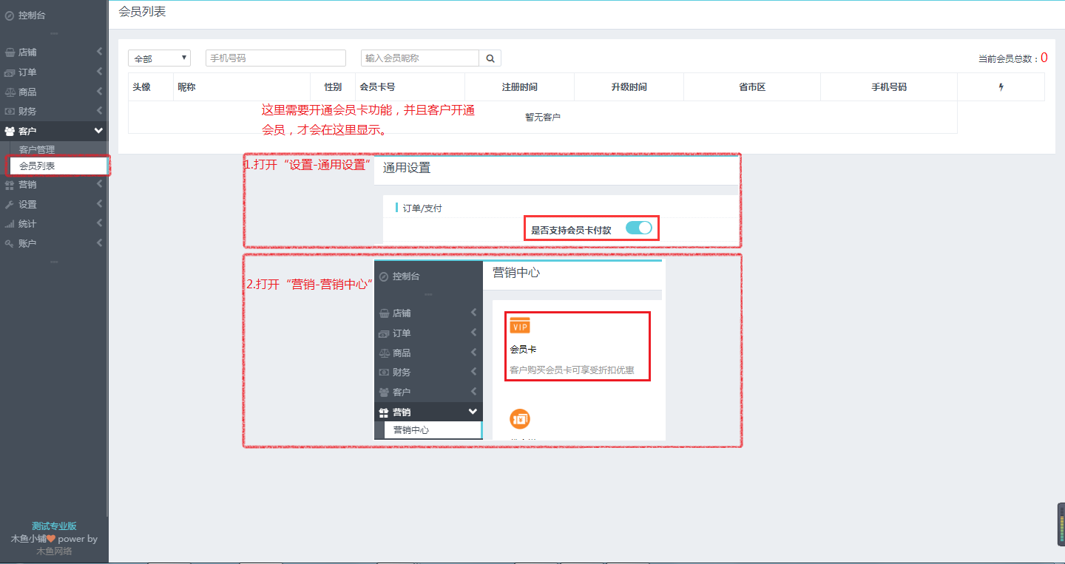1065x564 pixels.
Task: Click the 设置 wrench icon in sidebar
Action: [x=10, y=205]
